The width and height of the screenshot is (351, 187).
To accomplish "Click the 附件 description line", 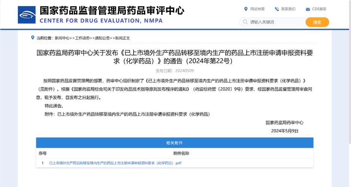I will pos(127,114).
